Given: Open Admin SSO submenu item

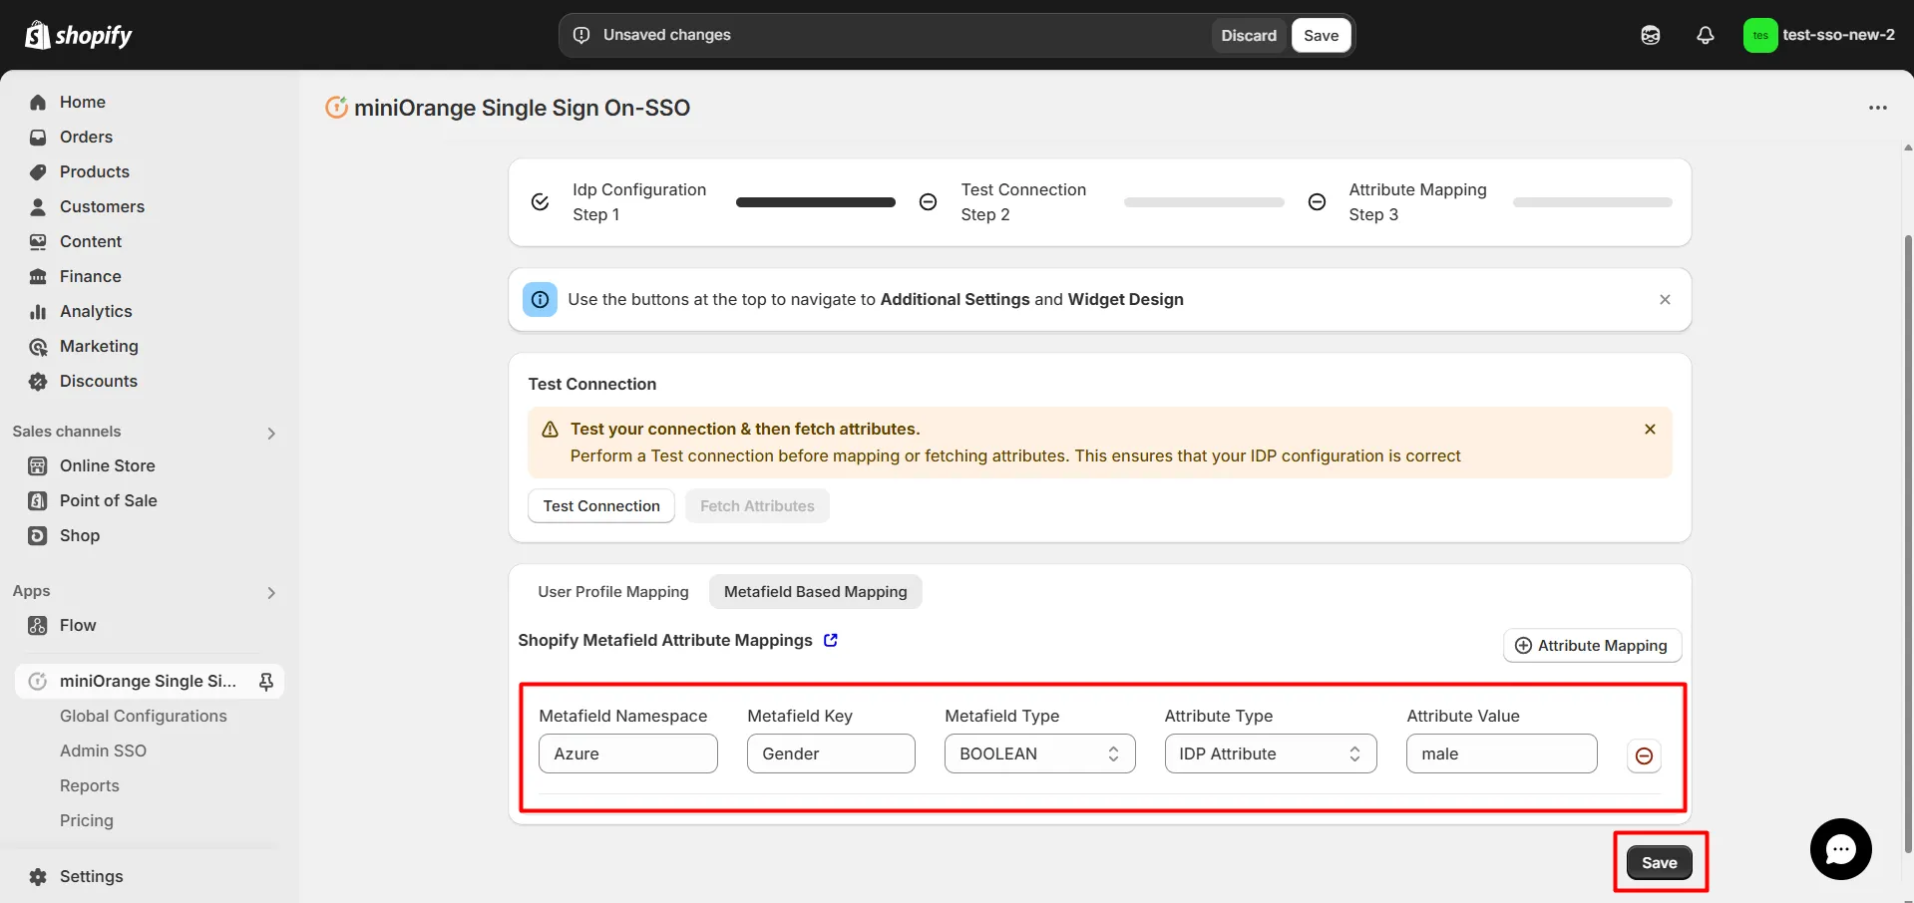Looking at the screenshot, I should point(103,751).
